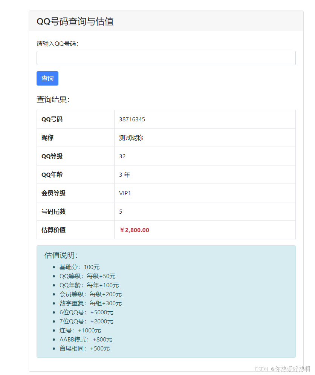Select the page title QQ号码查询与估值

coord(75,21)
